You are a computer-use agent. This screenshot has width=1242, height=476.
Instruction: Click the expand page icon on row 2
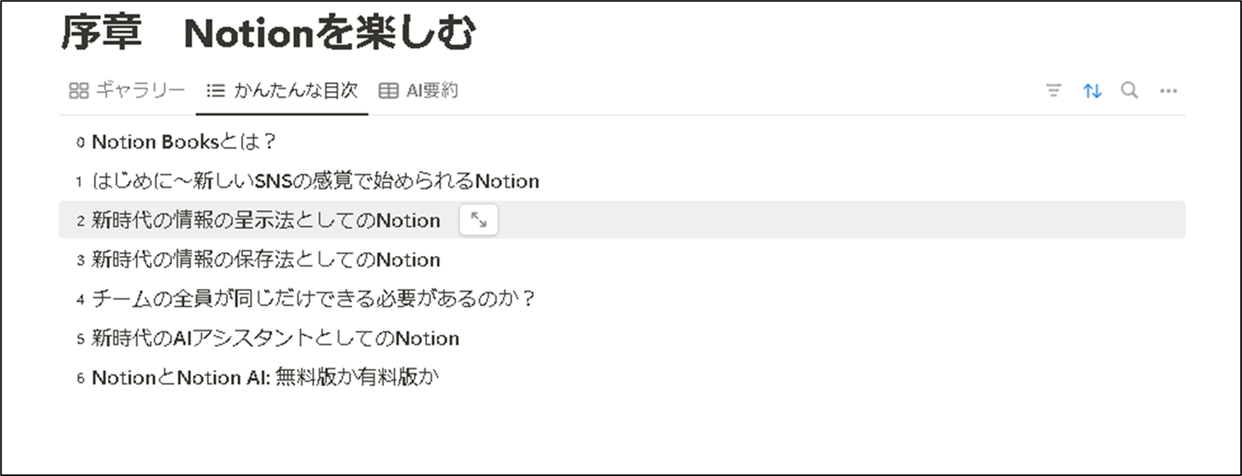tap(479, 220)
